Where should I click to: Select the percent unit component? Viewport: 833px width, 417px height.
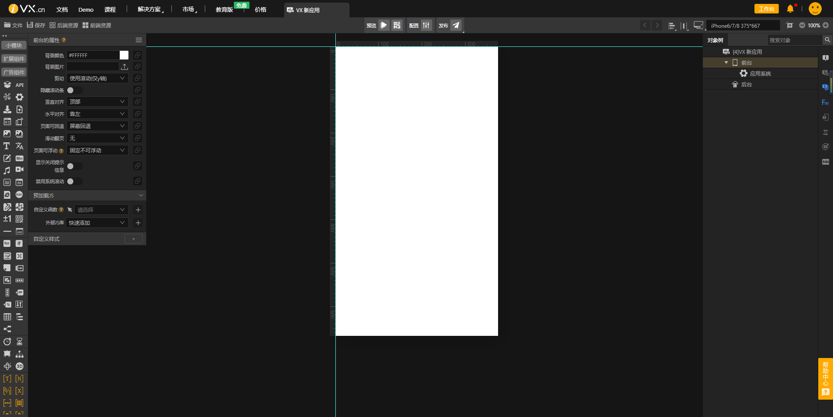tap(7, 305)
